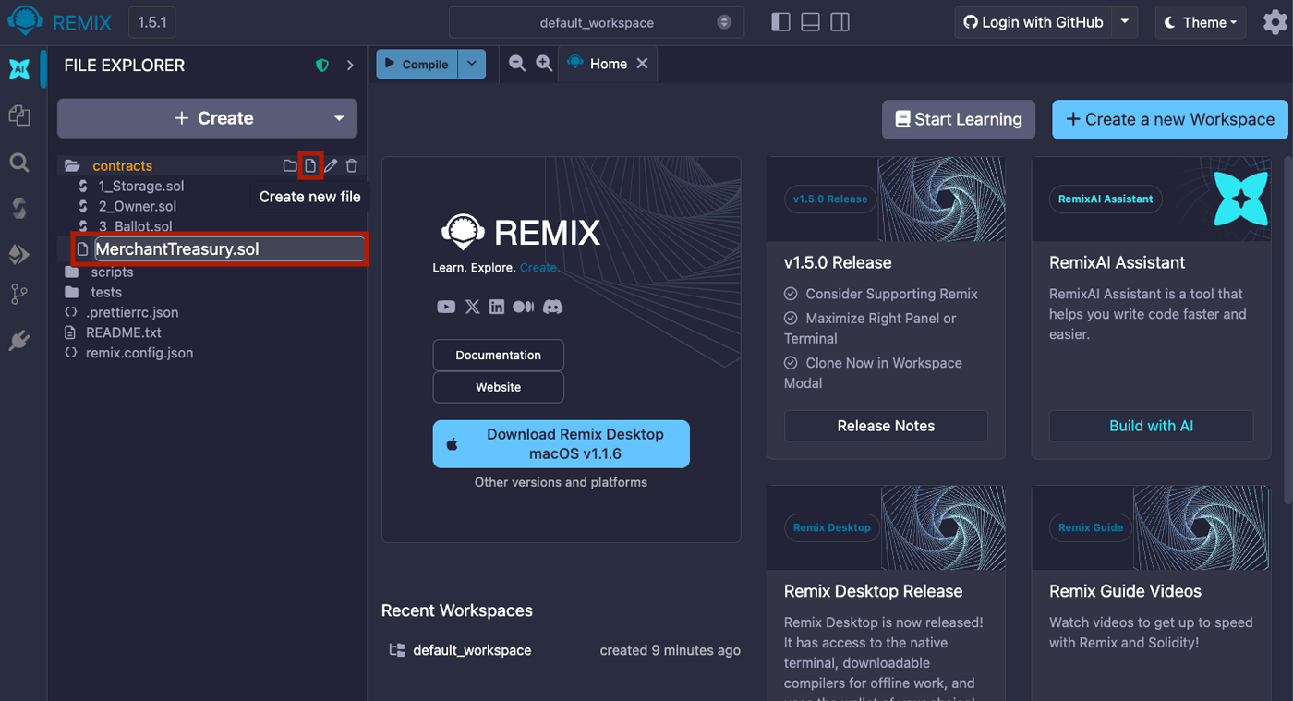This screenshot has width=1293, height=701.
Task: Open 1_Storage.sol file
Action: click(x=141, y=187)
